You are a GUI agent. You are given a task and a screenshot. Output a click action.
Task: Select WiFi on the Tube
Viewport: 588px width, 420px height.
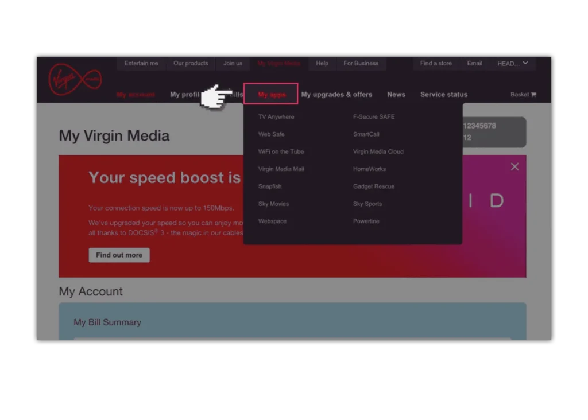click(281, 151)
